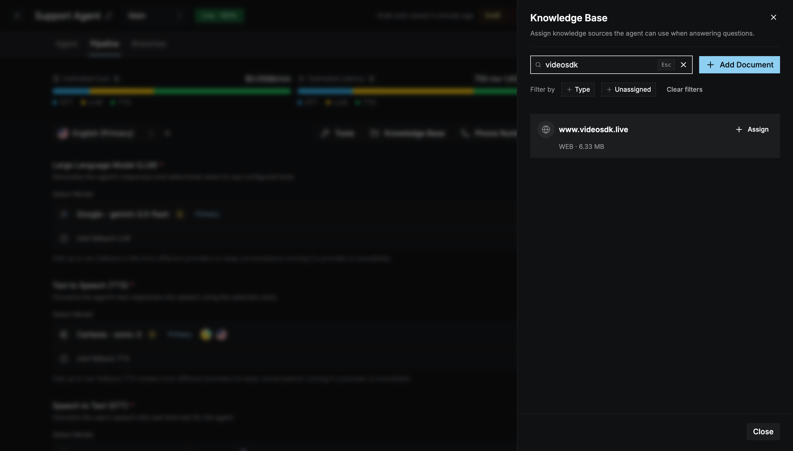Image resolution: width=793 pixels, height=451 pixels.
Task: Toggle the Unassigned filter
Action: click(628, 90)
